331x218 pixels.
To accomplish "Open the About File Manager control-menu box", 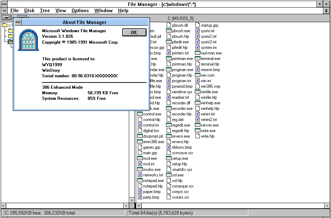I will click(x=18, y=23).
